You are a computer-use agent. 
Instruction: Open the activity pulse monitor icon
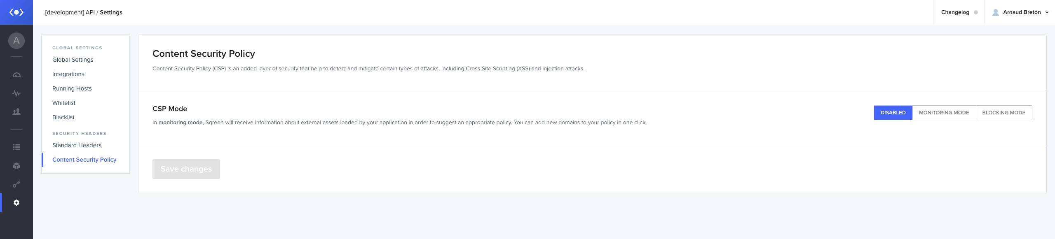pos(16,93)
